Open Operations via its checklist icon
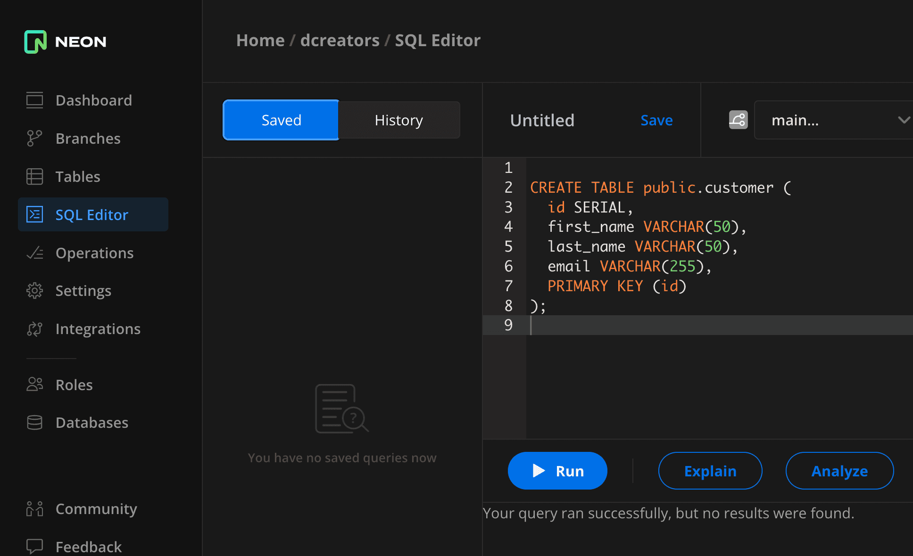 tap(34, 253)
